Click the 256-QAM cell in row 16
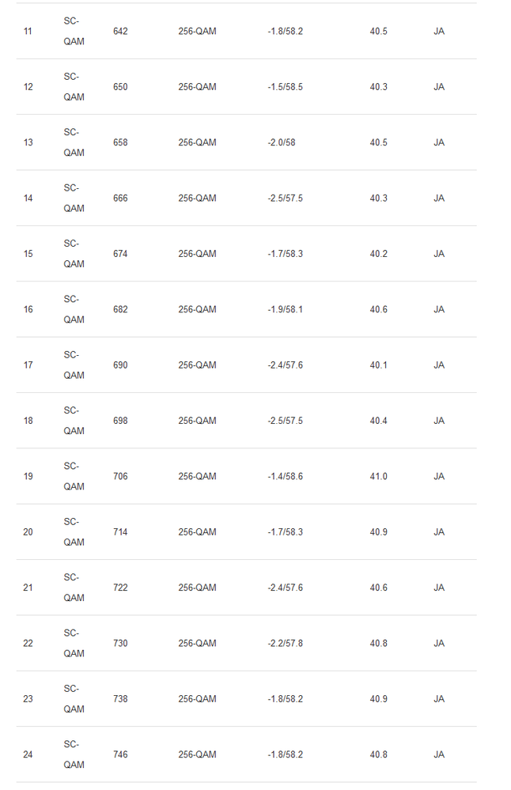 tap(197, 309)
